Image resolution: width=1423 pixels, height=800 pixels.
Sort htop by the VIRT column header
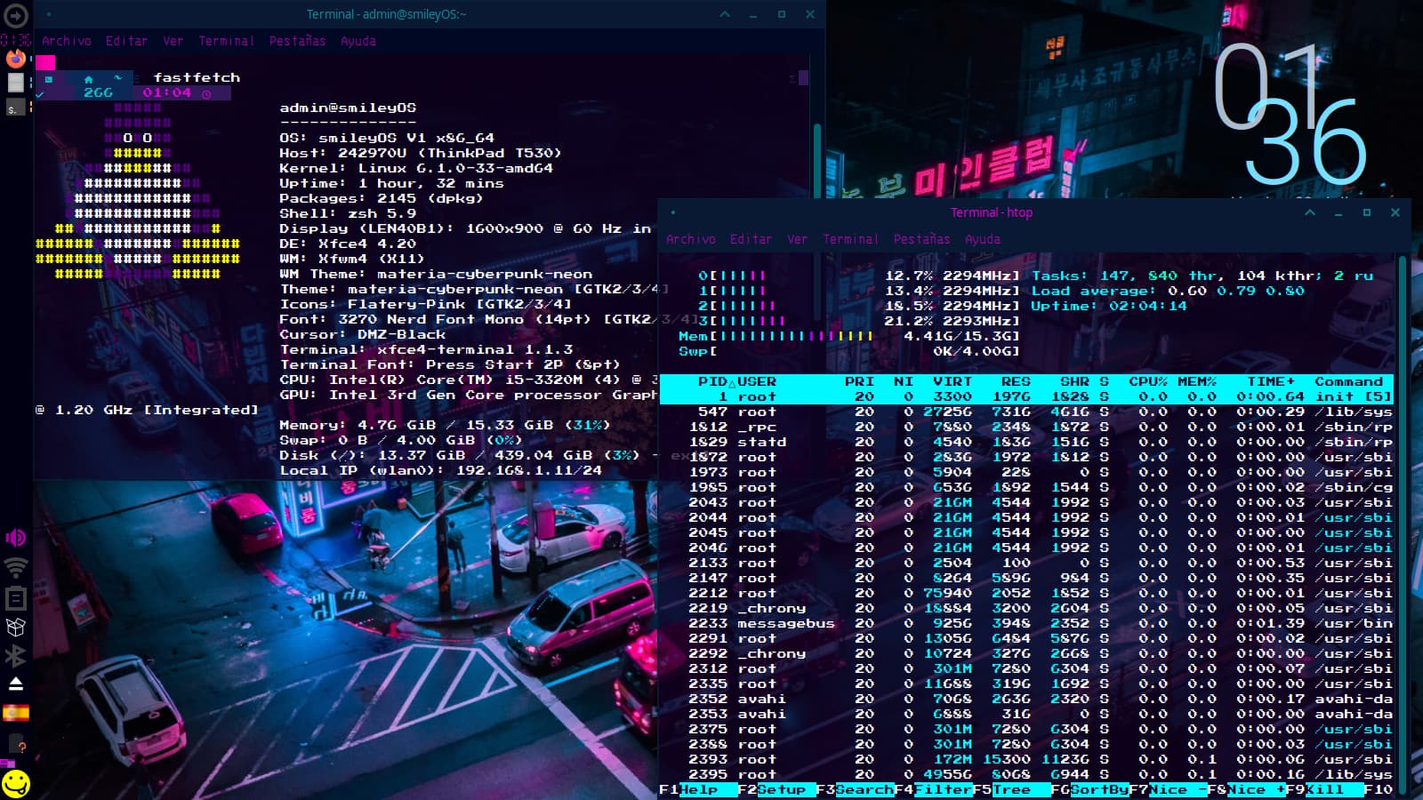pyautogui.click(x=953, y=381)
